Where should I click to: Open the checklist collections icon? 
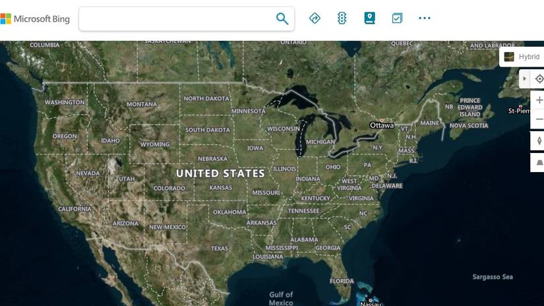point(397,18)
